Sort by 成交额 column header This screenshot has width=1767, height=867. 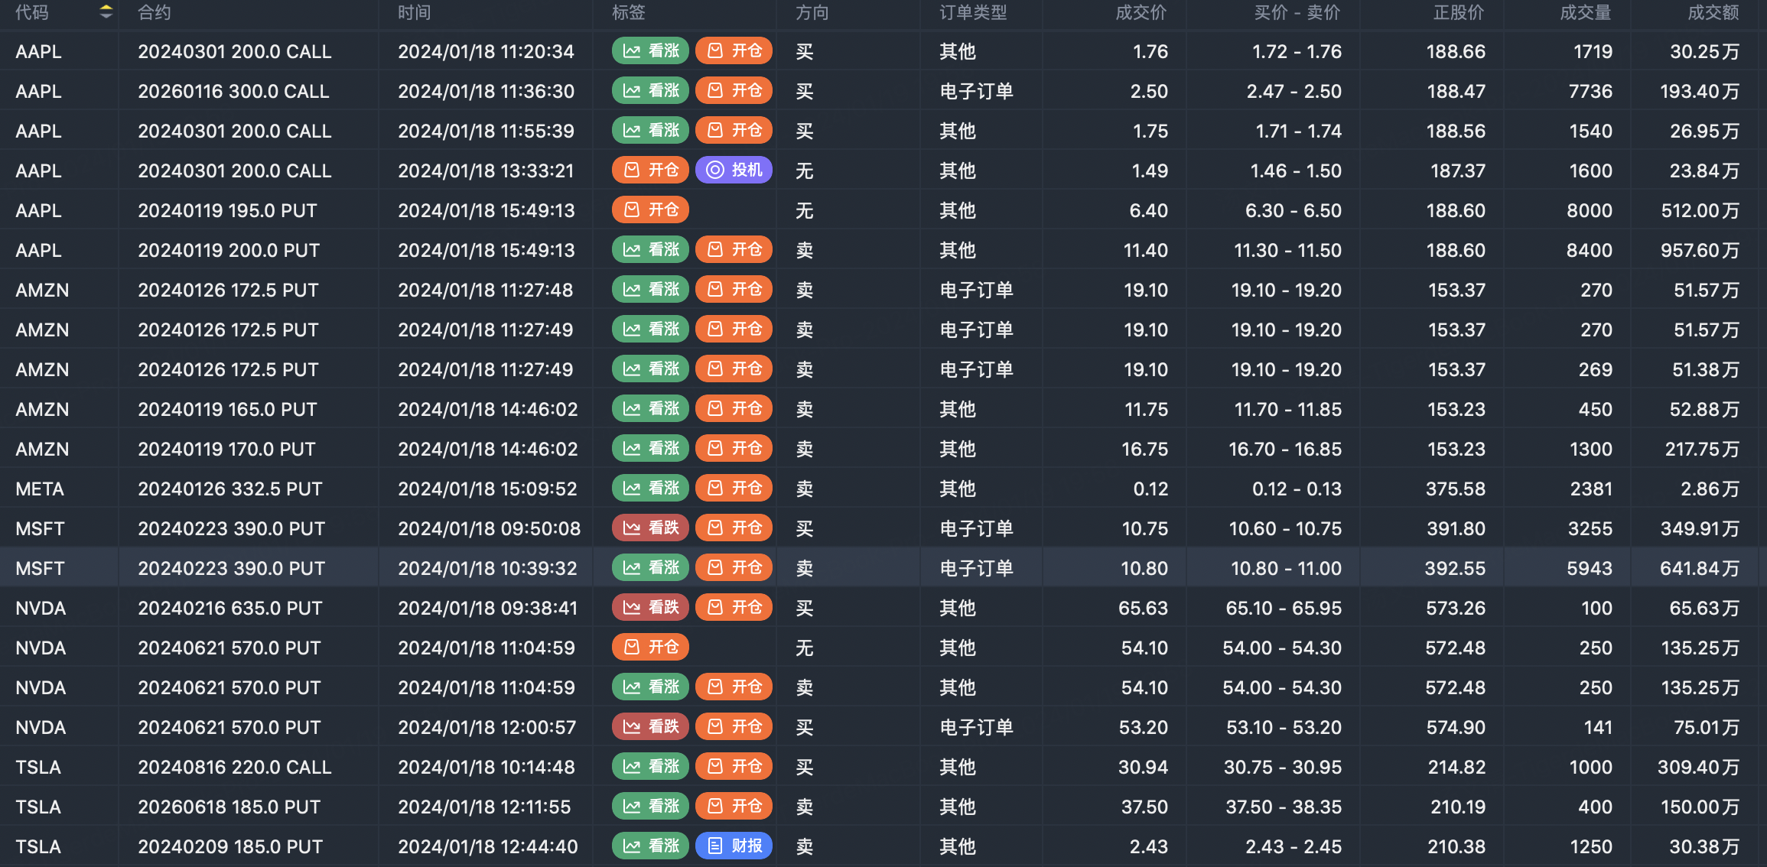pyautogui.click(x=1713, y=12)
